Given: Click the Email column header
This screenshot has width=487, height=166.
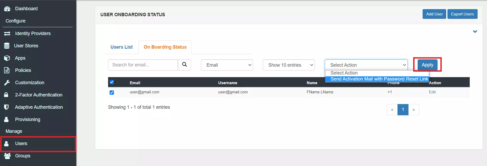Looking at the screenshot, I should [x=135, y=83].
